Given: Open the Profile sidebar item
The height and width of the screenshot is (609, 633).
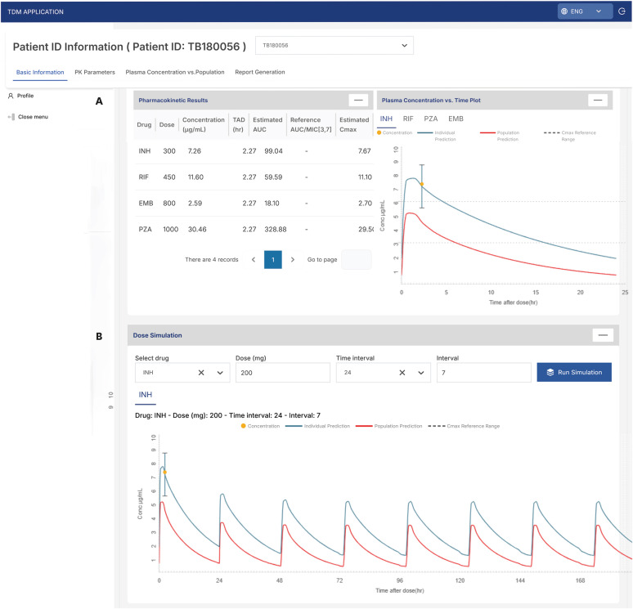Looking at the screenshot, I should tap(25, 96).
